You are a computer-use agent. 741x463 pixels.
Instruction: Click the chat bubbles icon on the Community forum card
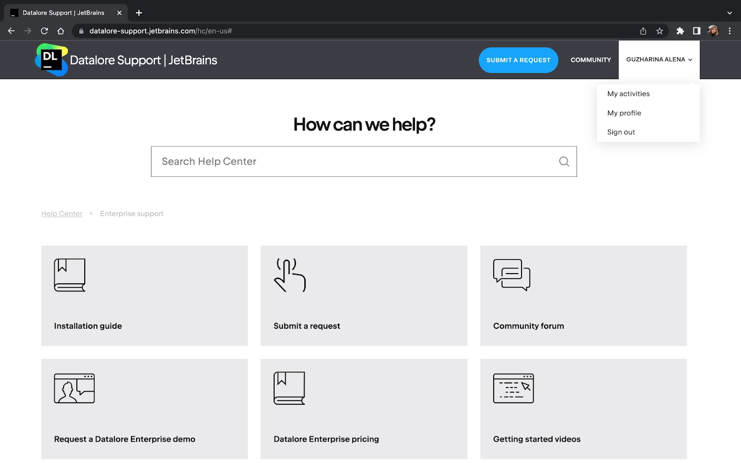click(512, 275)
